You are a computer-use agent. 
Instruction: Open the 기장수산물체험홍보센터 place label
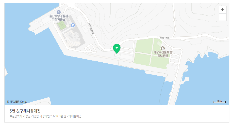[x=162, y=54]
